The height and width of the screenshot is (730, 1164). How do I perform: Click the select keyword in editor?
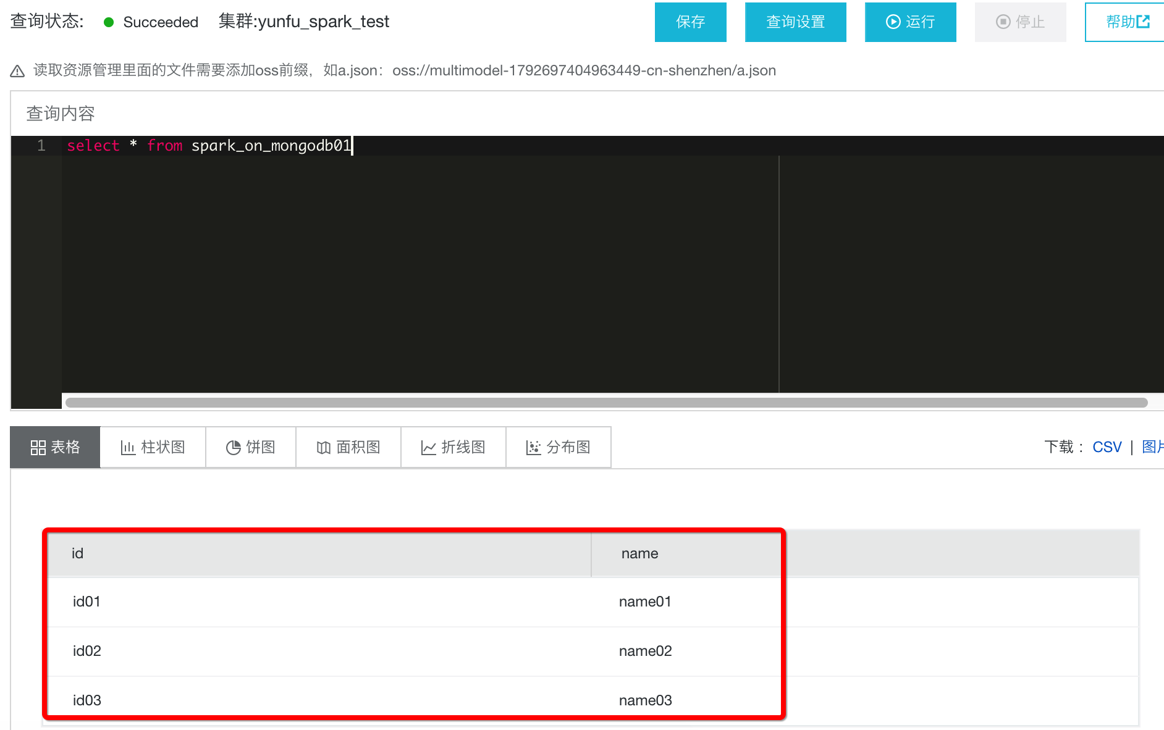pos(93,146)
